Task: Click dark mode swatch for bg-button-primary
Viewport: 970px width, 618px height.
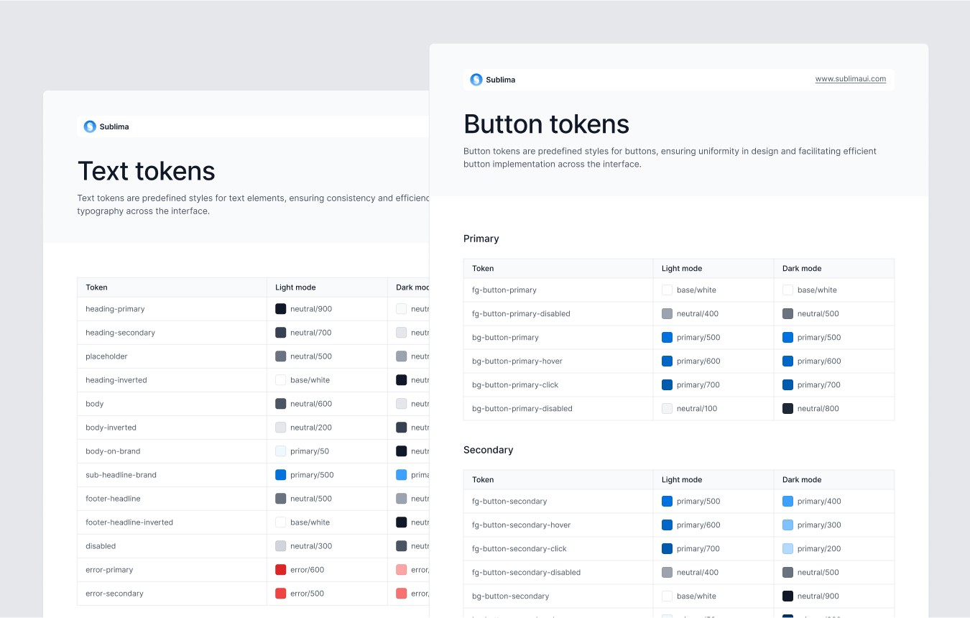Action: tap(787, 338)
